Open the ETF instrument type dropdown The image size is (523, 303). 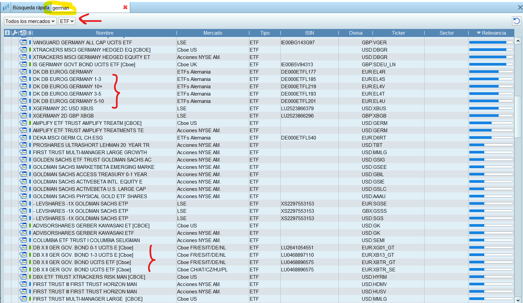click(67, 21)
